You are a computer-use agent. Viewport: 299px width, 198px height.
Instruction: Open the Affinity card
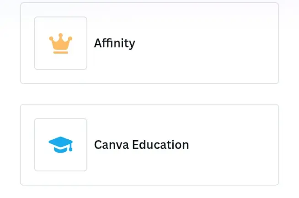pyautogui.click(x=149, y=43)
